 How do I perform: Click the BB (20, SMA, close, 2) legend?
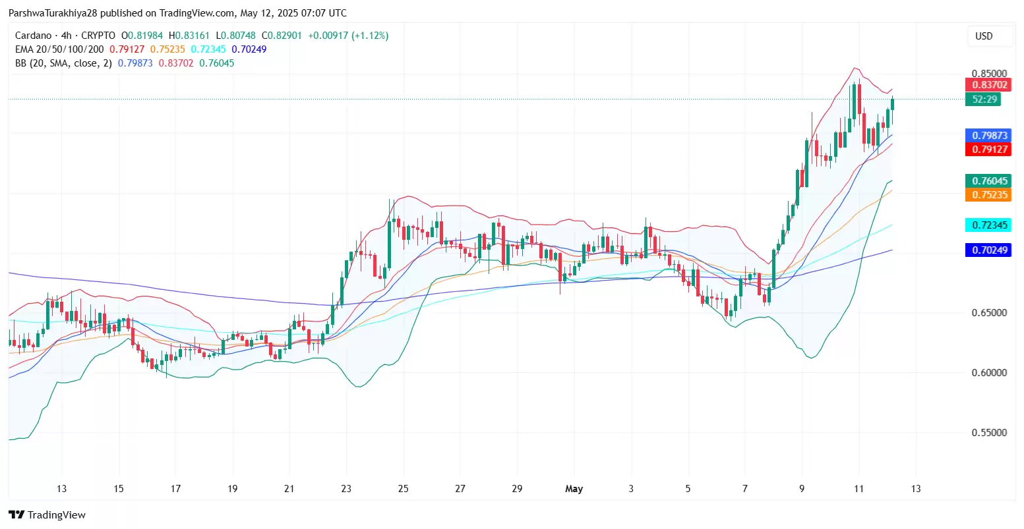point(64,63)
